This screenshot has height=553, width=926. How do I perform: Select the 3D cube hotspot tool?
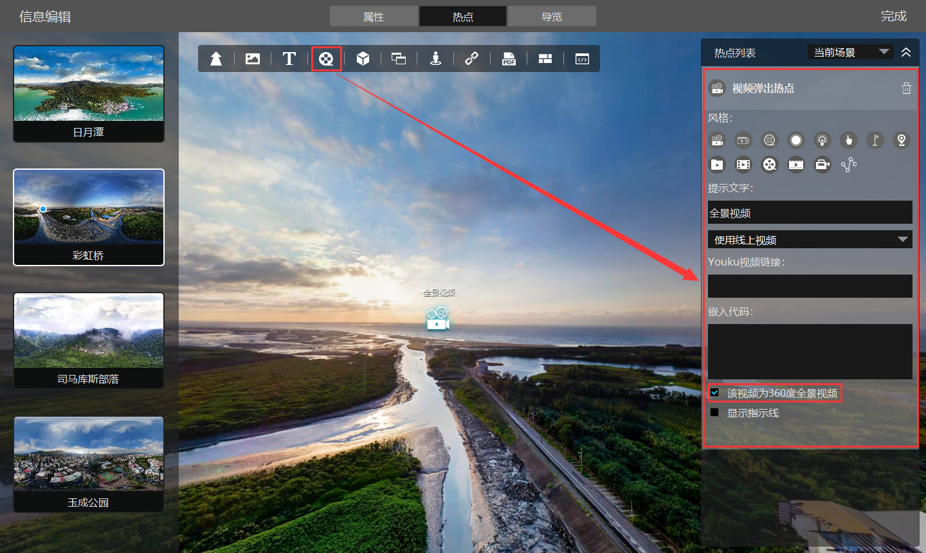363,59
